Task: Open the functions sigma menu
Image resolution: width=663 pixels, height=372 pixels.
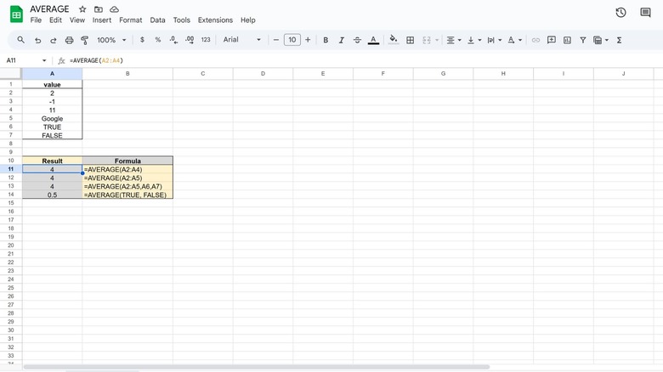Action: point(619,40)
